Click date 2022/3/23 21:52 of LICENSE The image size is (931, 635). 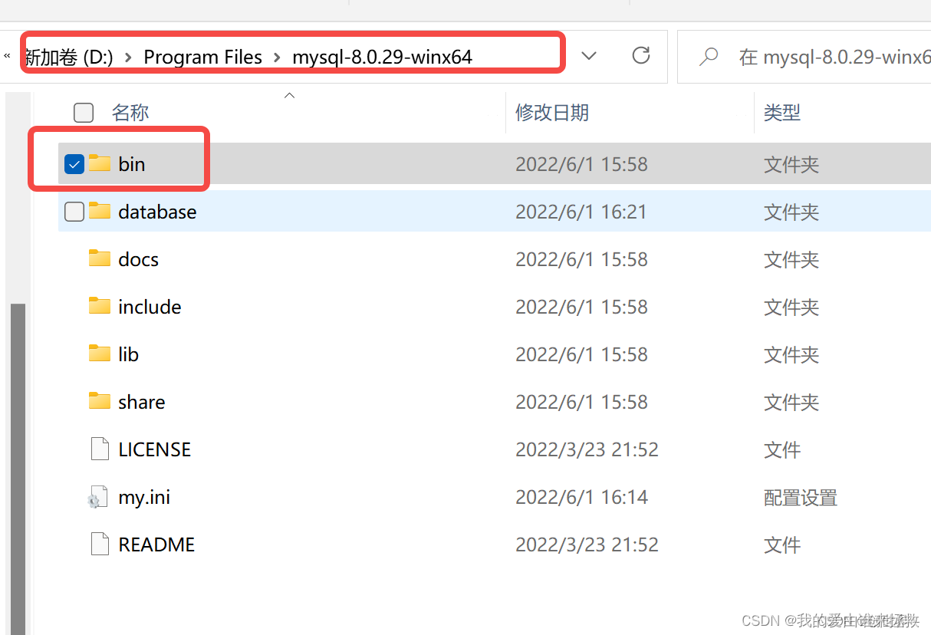pyautogui.click(x=587, y=449)
